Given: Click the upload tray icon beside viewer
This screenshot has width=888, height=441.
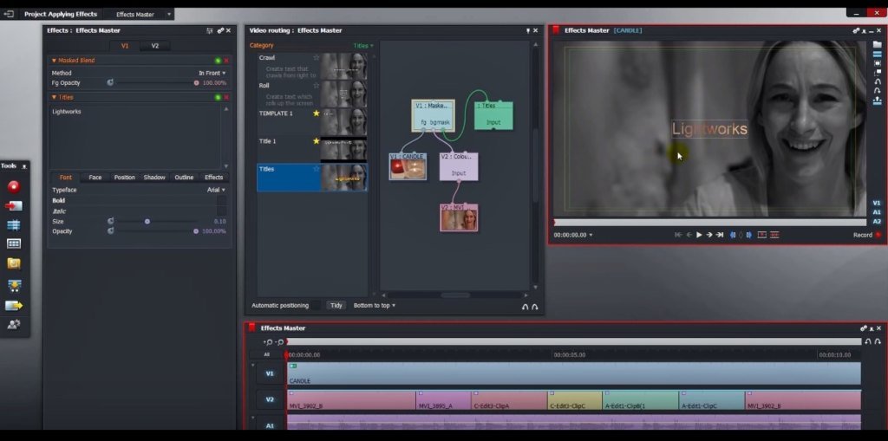Looking at the screenshot, I should 878,101.
